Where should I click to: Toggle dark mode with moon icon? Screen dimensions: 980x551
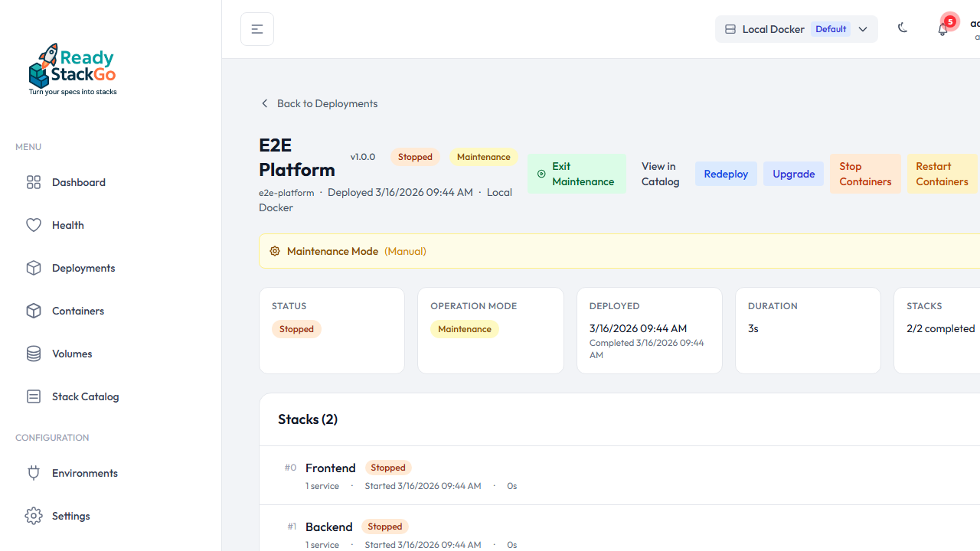[x=903, y=28]
